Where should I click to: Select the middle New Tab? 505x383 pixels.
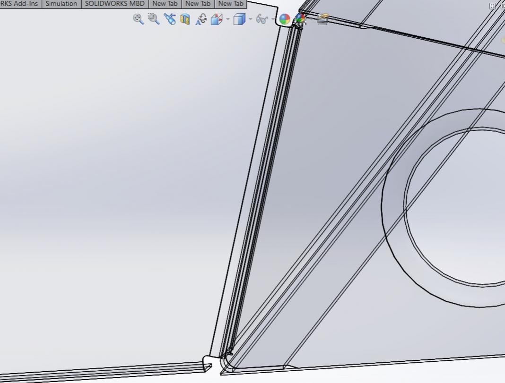tap(198, 4)
